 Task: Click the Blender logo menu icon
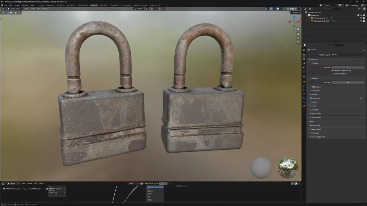2,5
